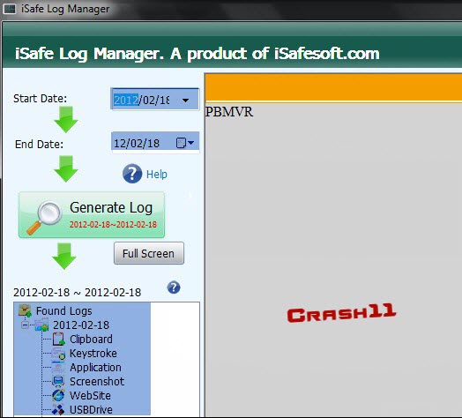Click the red date range on Generate Log

coord(113,224)
